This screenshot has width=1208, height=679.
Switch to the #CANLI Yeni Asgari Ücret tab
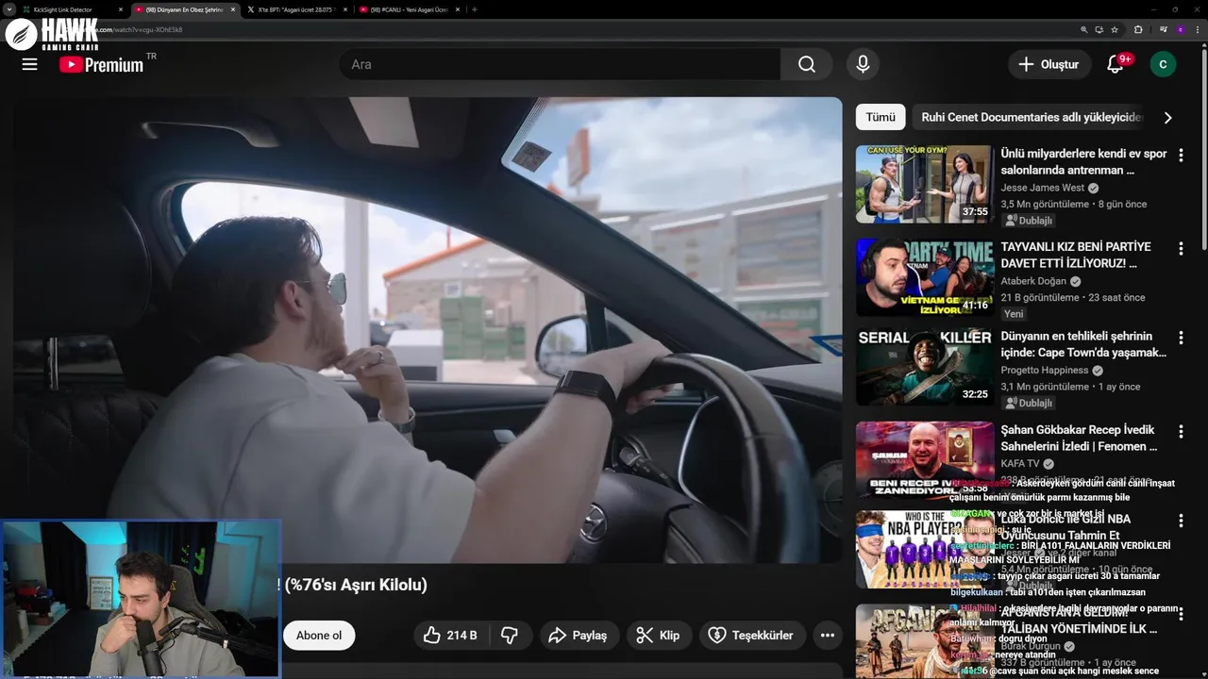pos(410,9)
